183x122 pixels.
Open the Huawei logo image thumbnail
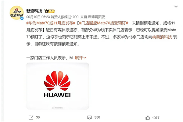click(58, 86)
